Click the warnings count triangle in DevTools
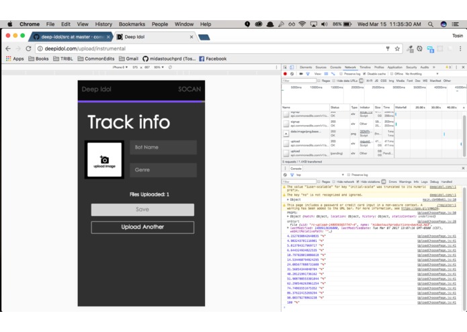The width and height of the screenshot is (467, 332). [x=448, y=67]
